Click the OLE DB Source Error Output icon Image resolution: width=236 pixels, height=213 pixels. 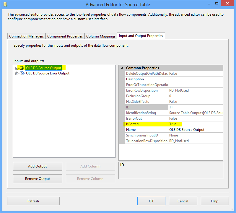coord(22,74)
